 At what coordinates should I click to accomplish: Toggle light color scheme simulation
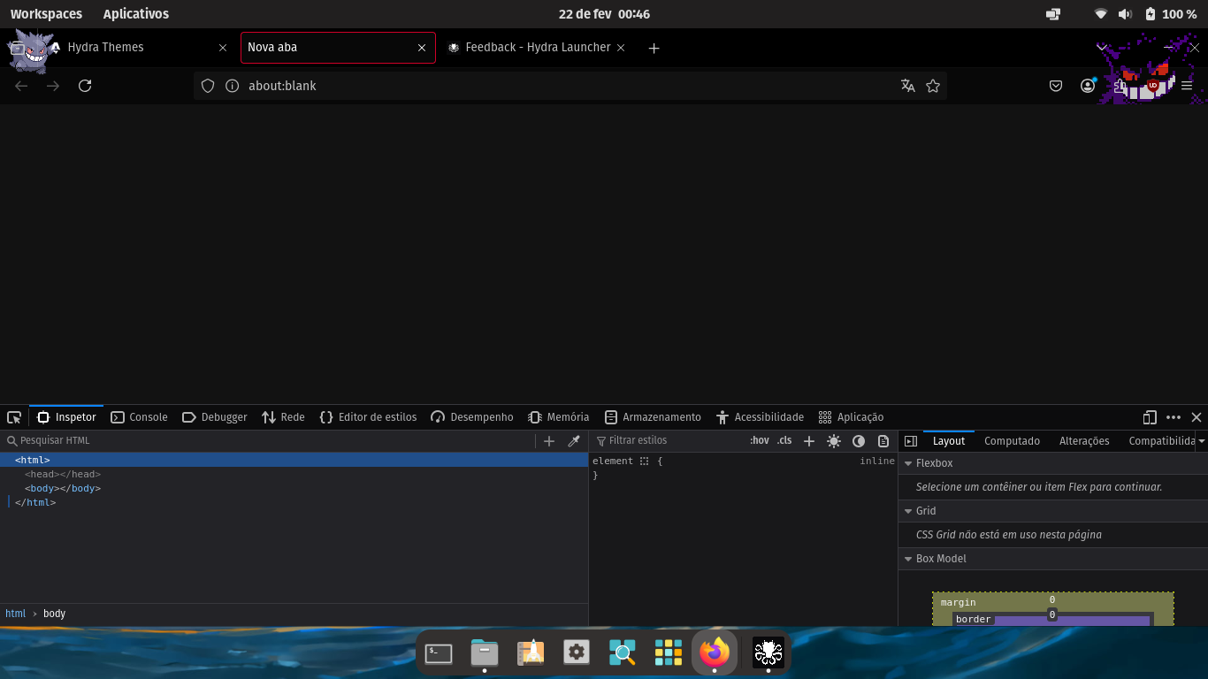833,441
